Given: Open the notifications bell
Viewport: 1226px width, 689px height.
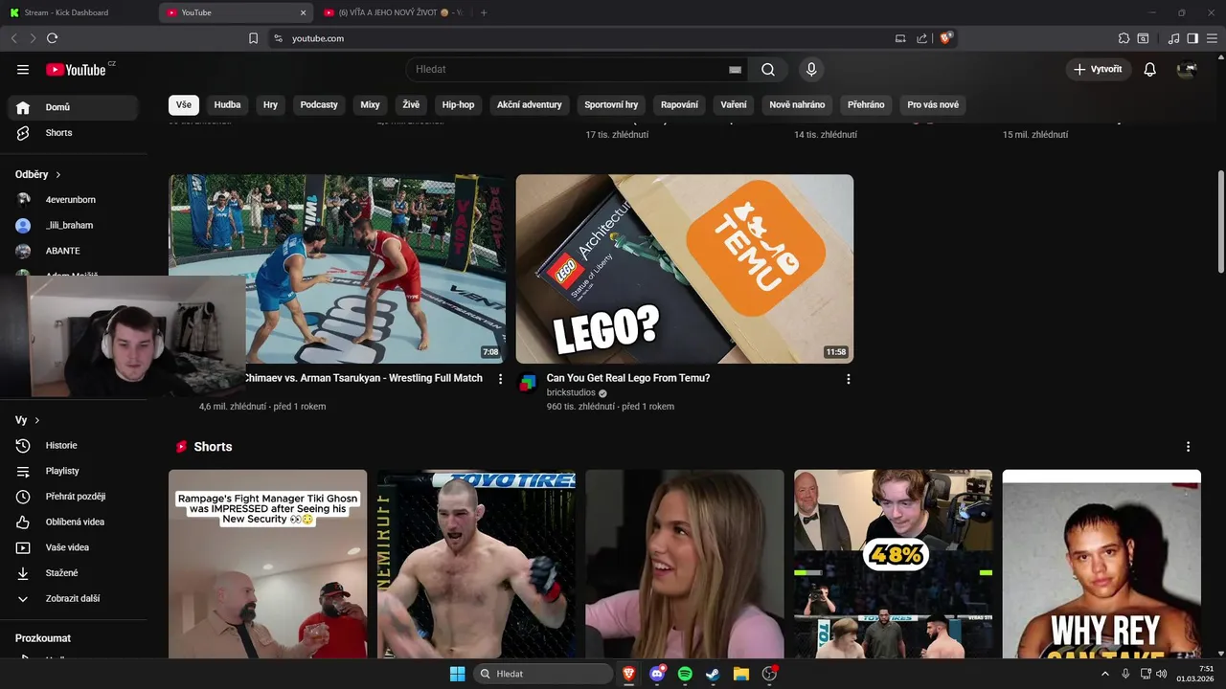Looking at the screenshot, I should pos(1150,69).
